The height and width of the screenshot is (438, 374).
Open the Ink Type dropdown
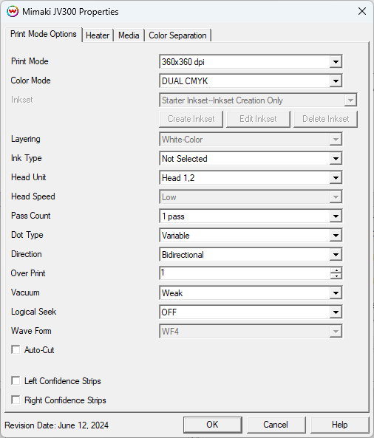[251, 159]
